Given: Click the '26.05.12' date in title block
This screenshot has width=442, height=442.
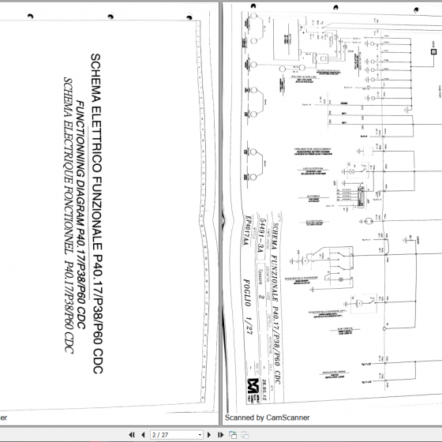Looking at the screenshot, I should tap(264, 390).
